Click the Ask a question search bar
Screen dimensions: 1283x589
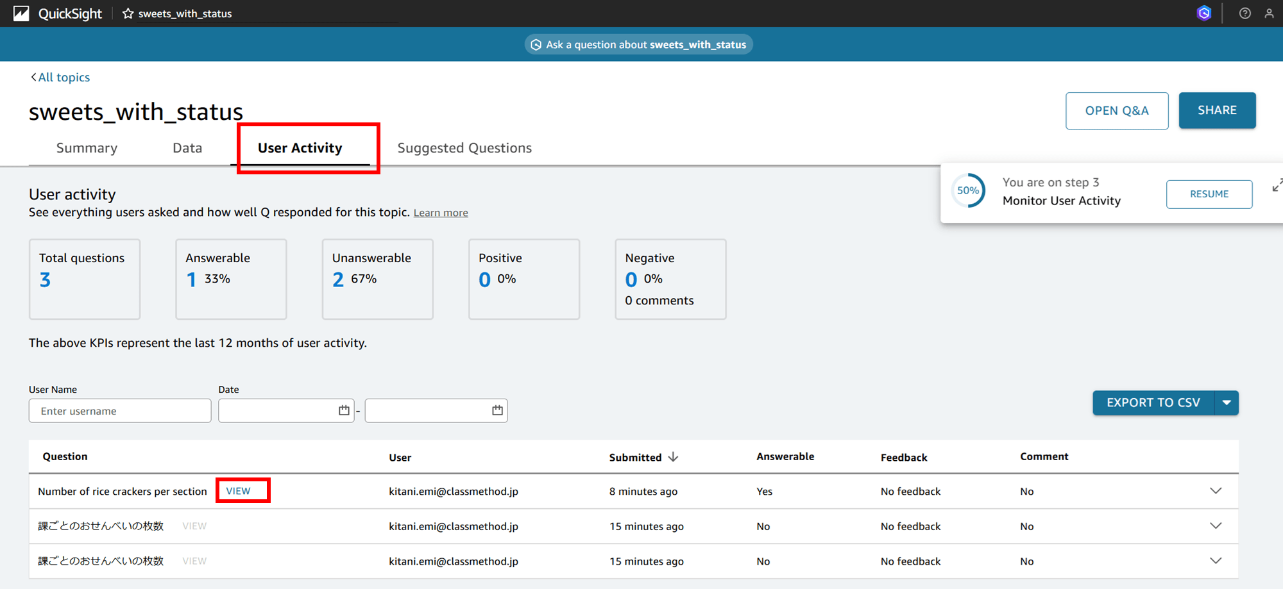coord(639,45)
